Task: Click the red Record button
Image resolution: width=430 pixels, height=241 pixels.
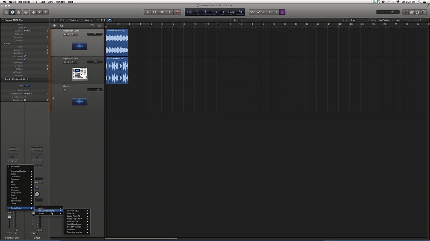Action: pos(177,12)
